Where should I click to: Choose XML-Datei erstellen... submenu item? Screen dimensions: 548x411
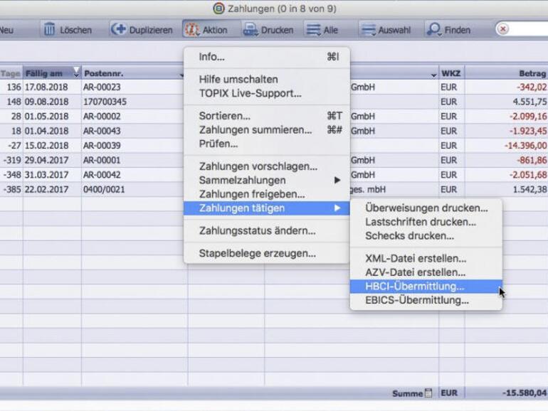click(x=426, y=259)
